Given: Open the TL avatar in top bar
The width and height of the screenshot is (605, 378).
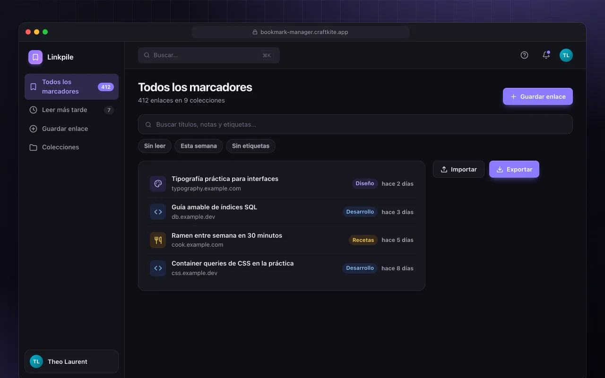Looking at the screenshot, I should click(566, 55).
